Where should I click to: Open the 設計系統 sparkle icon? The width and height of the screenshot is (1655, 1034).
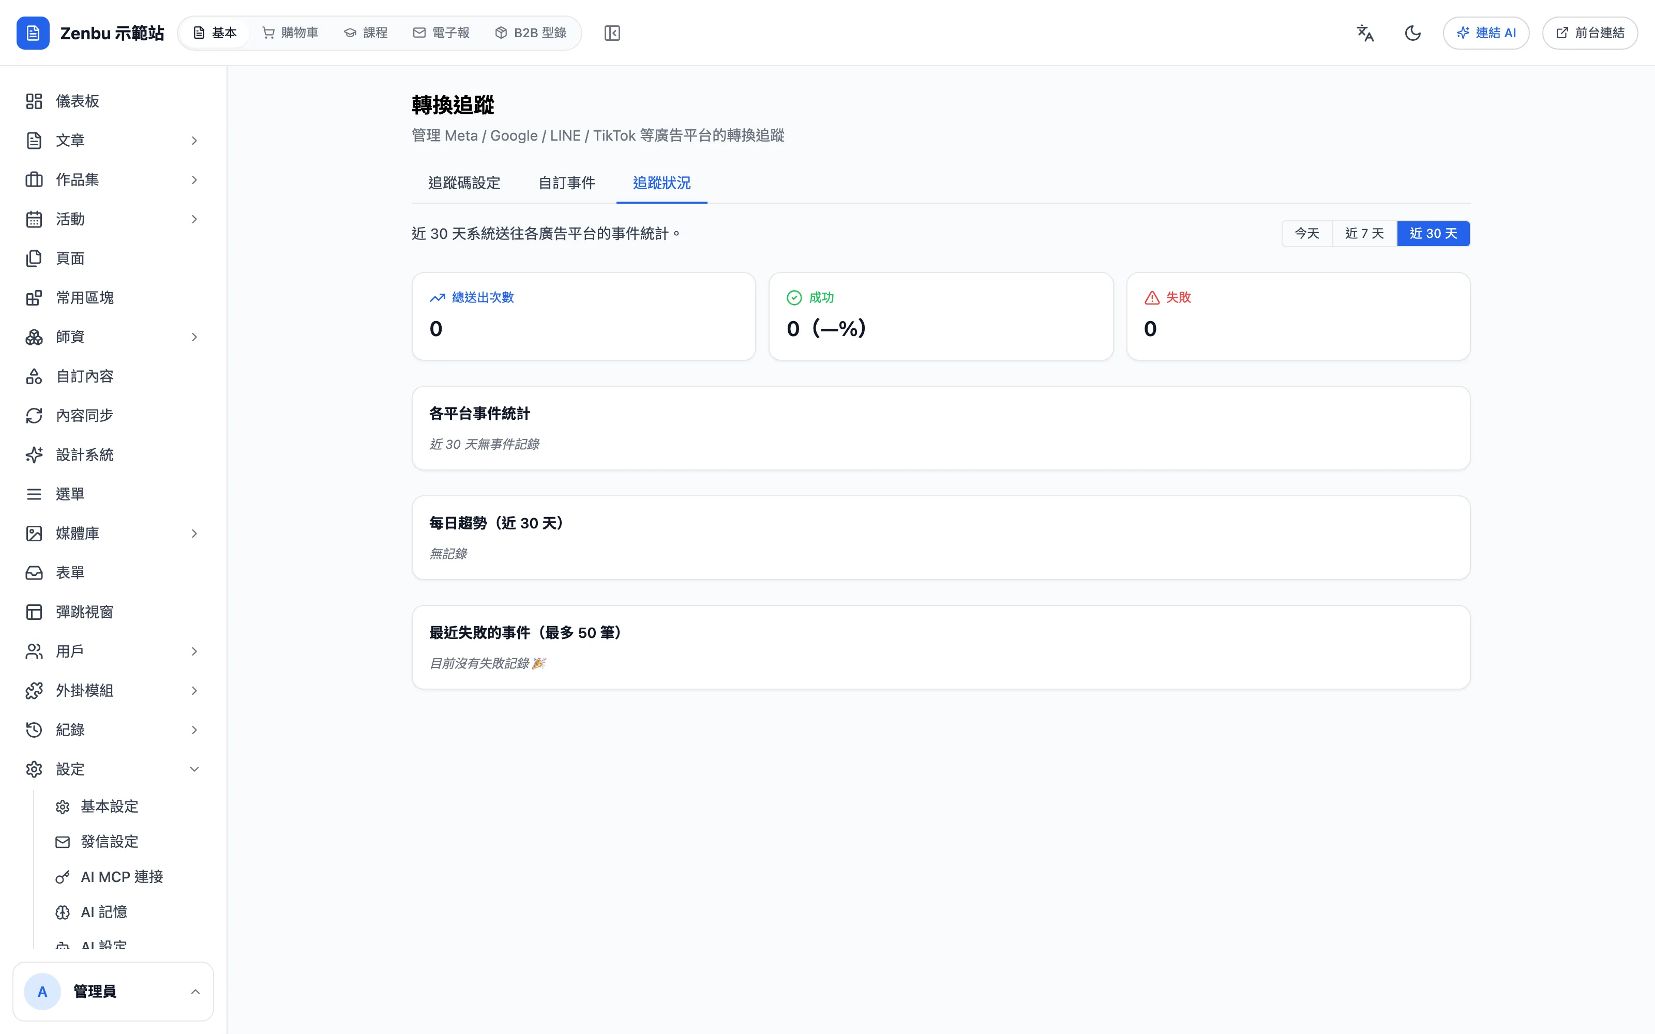(34, 455)
